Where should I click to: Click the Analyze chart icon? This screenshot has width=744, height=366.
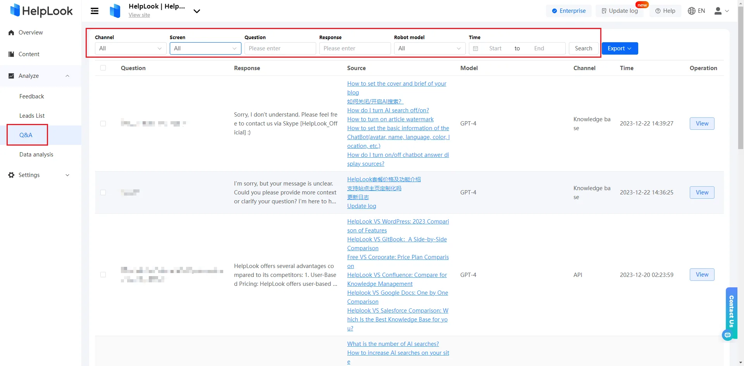pos(11,76)
